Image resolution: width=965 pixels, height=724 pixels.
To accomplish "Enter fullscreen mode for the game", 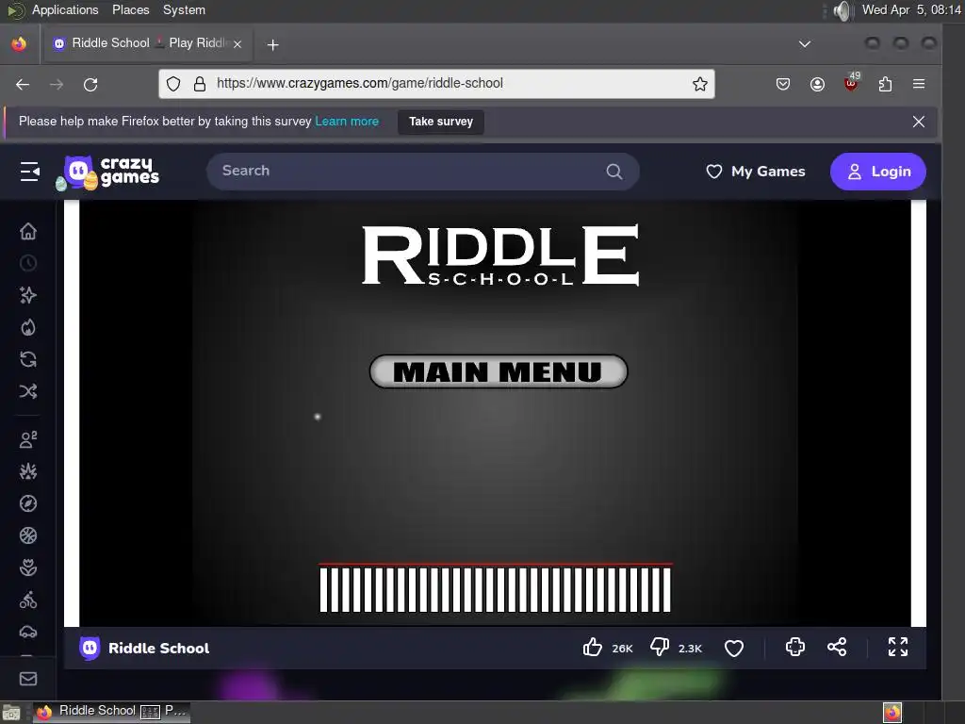I will coord(898,647).
